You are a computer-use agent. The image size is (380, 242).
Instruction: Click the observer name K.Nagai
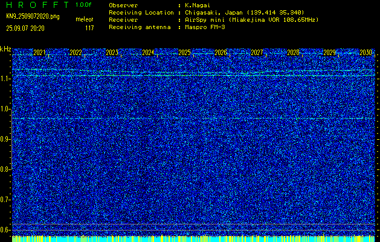coord(198,5)
